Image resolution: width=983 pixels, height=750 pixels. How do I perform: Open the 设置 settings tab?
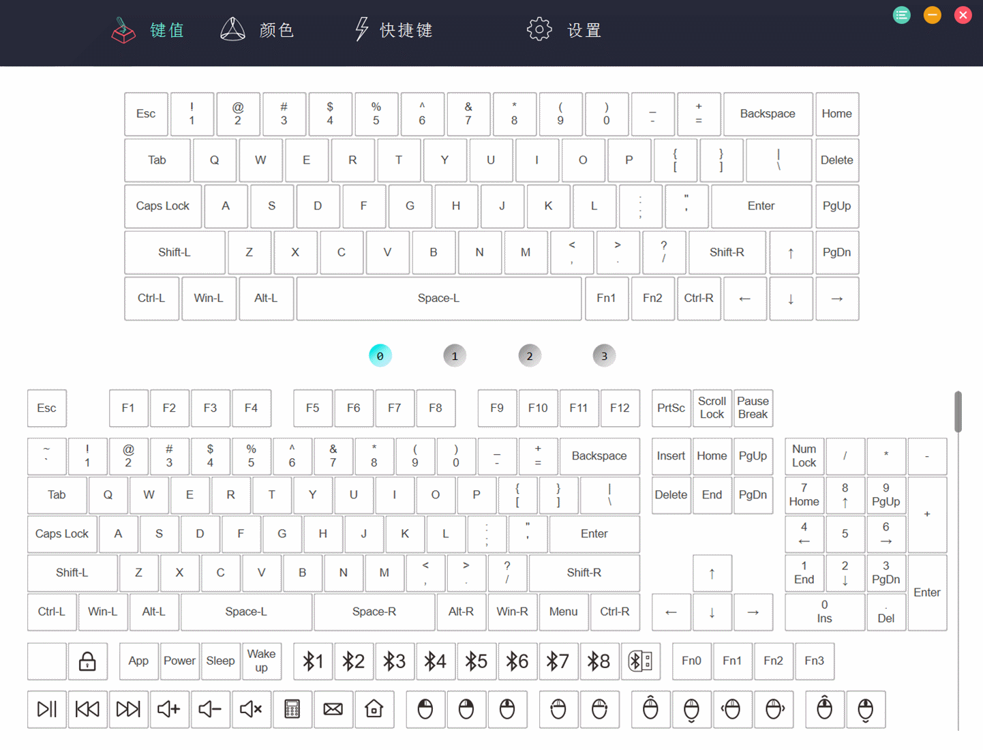tap(564, 30)
